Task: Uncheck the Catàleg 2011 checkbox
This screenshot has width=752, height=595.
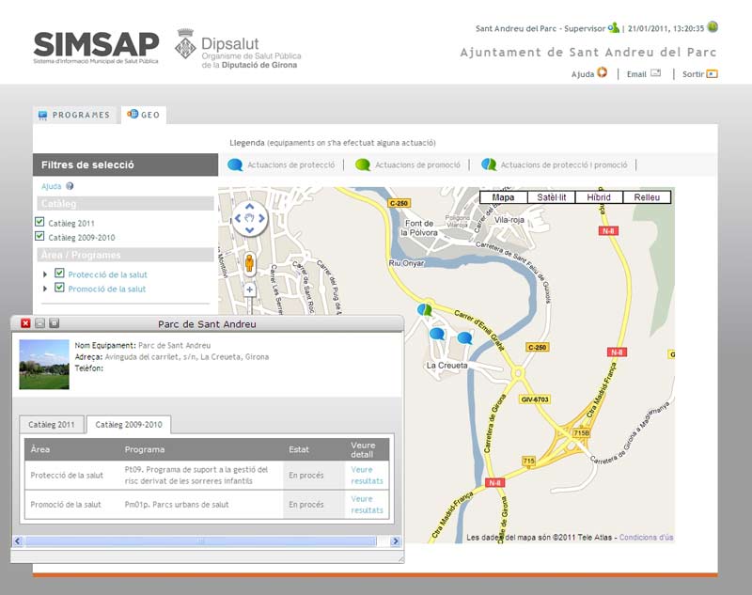Action: [x=39, y=222]
